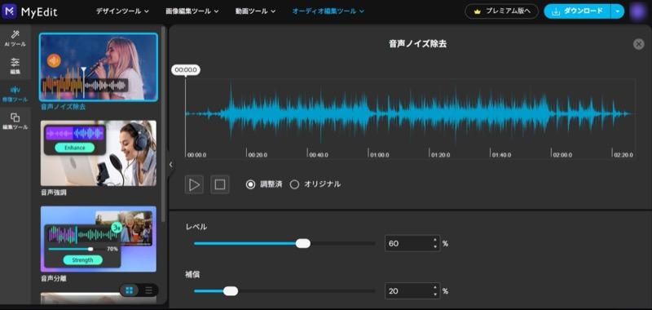This screenshot has height=310, width=652.
Task: Open the デザインツール dropdown menu
Action: [x=122, y=11]
